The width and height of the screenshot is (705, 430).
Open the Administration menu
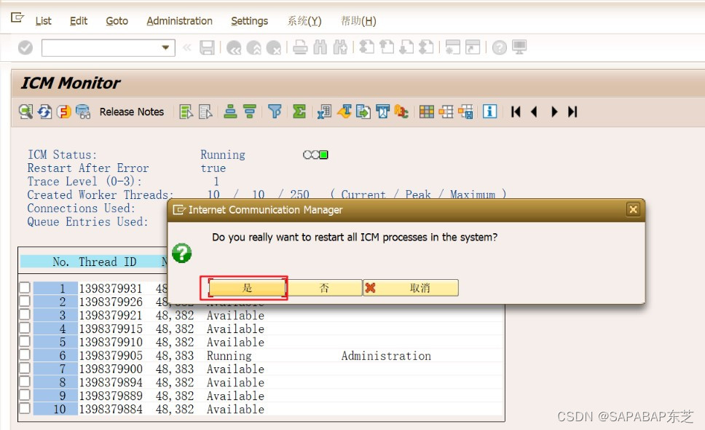179,20
